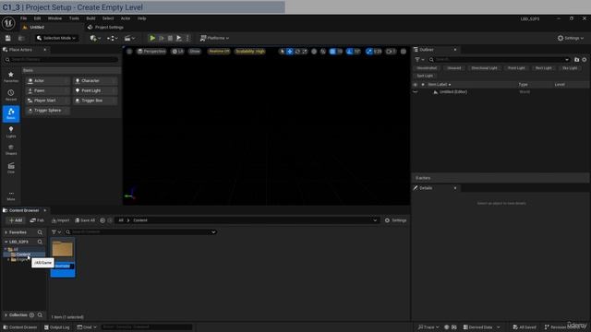This screenshot has width=591, height=332.
Task: Click the Realtime Off warning button
Action: tap(219, 52)
